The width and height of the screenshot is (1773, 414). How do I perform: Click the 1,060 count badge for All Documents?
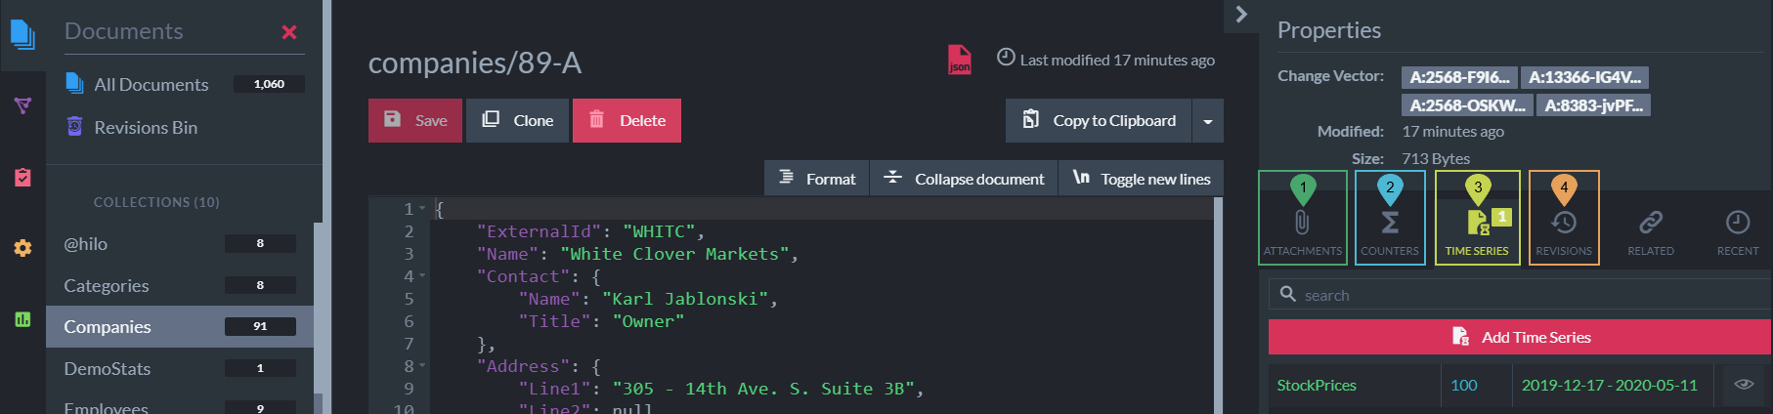coord(269,84)
